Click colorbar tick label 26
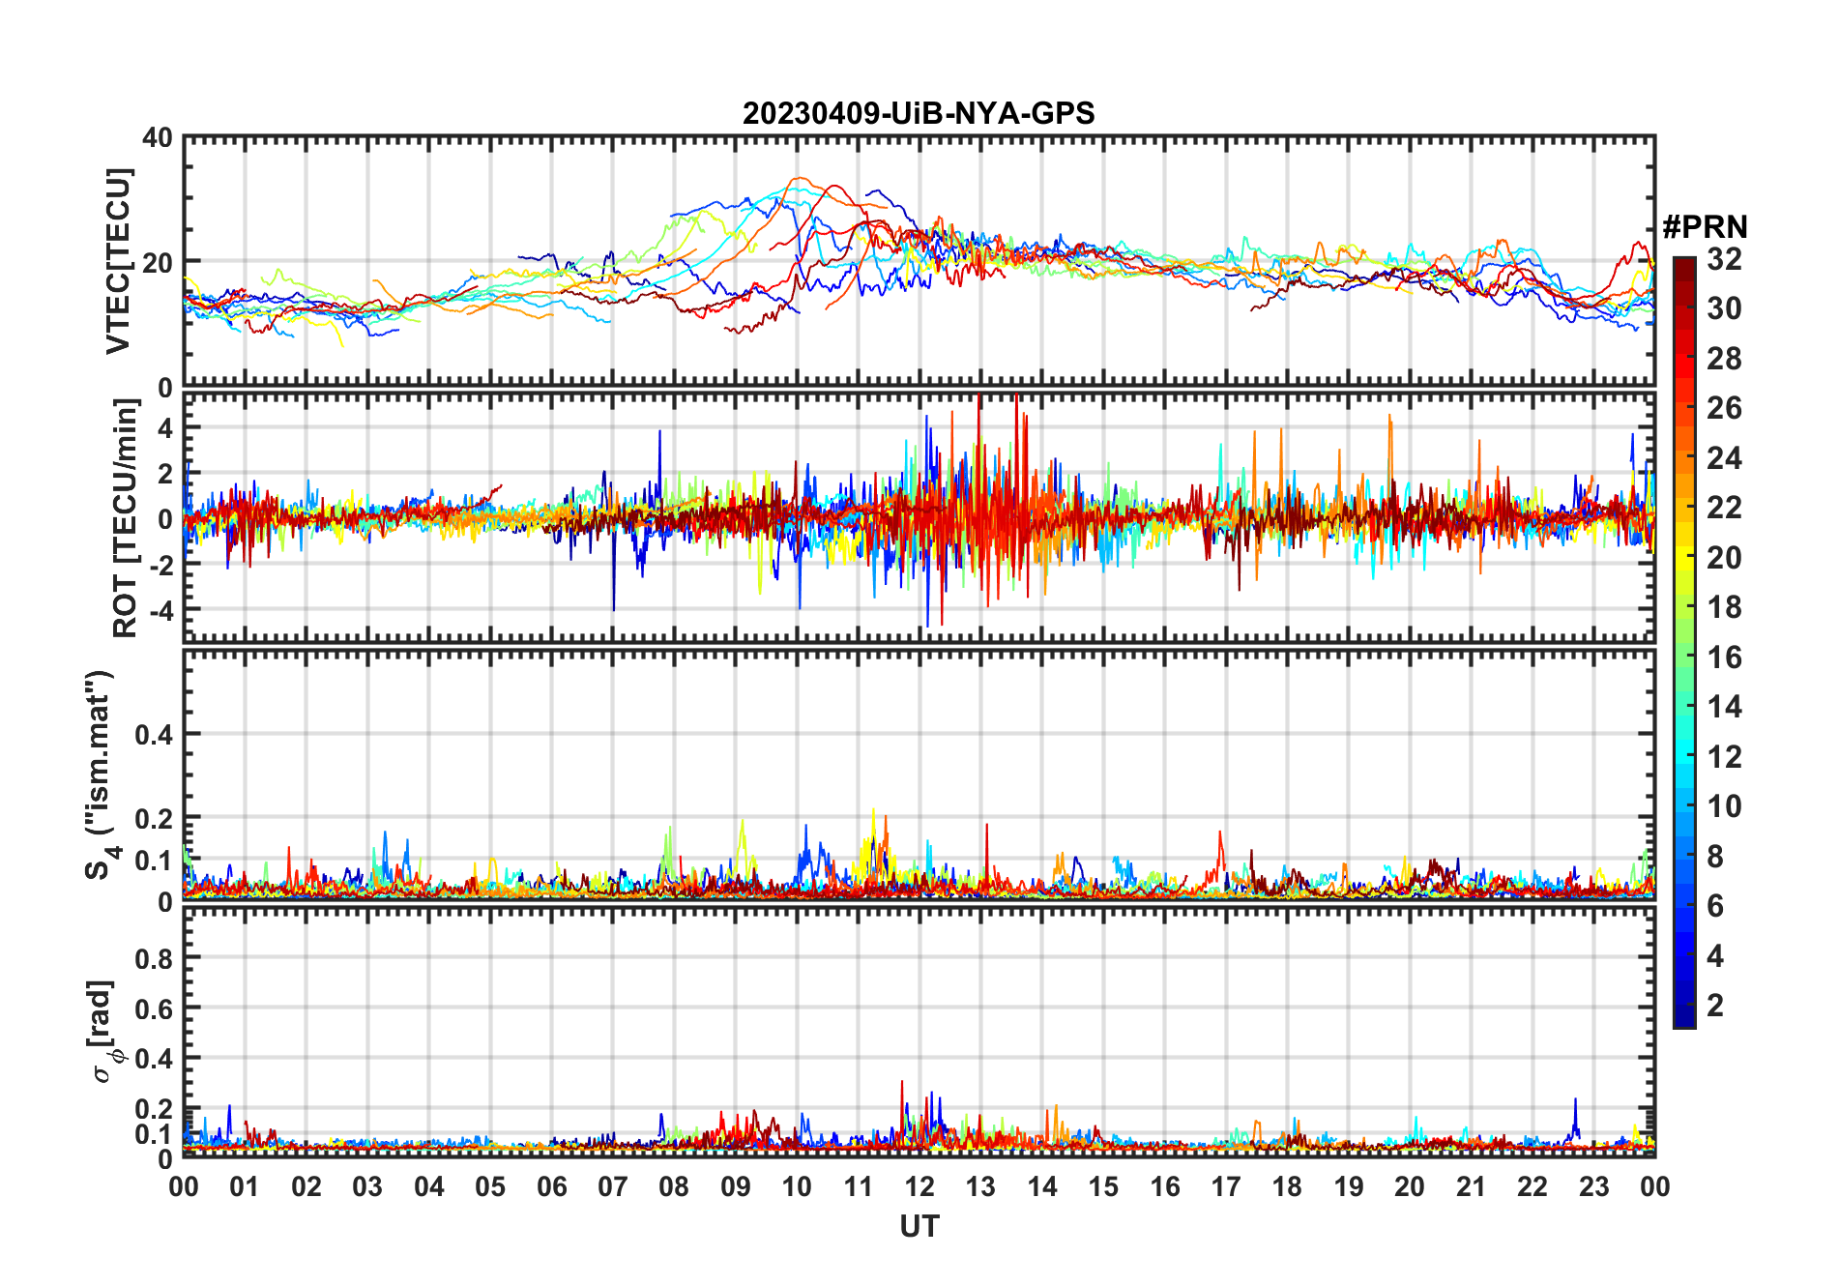The height and width of the screenshot is (1286, 1839). (1724, 408)
